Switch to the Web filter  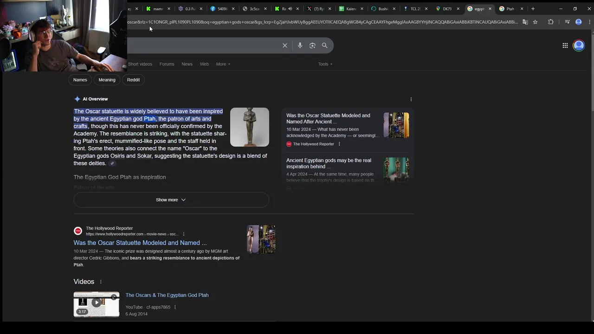pyautogui.click(x=204, y=64)
